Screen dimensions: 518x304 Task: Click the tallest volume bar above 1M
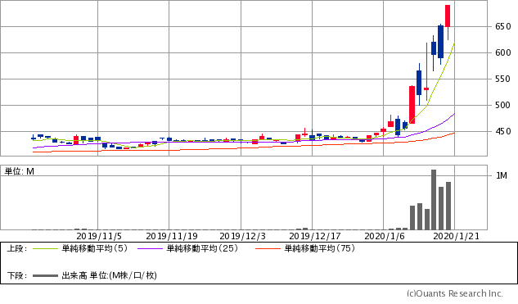click(434, 200)
